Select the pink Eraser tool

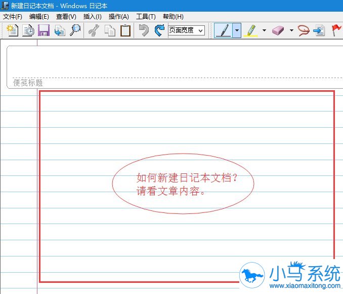[278, 30]
